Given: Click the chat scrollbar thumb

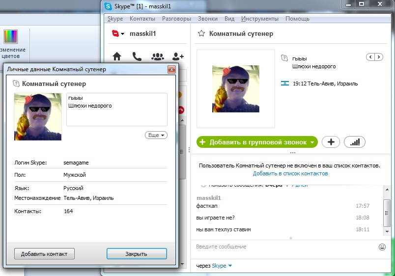Looking at the screenshot, I should pos(387,213).
